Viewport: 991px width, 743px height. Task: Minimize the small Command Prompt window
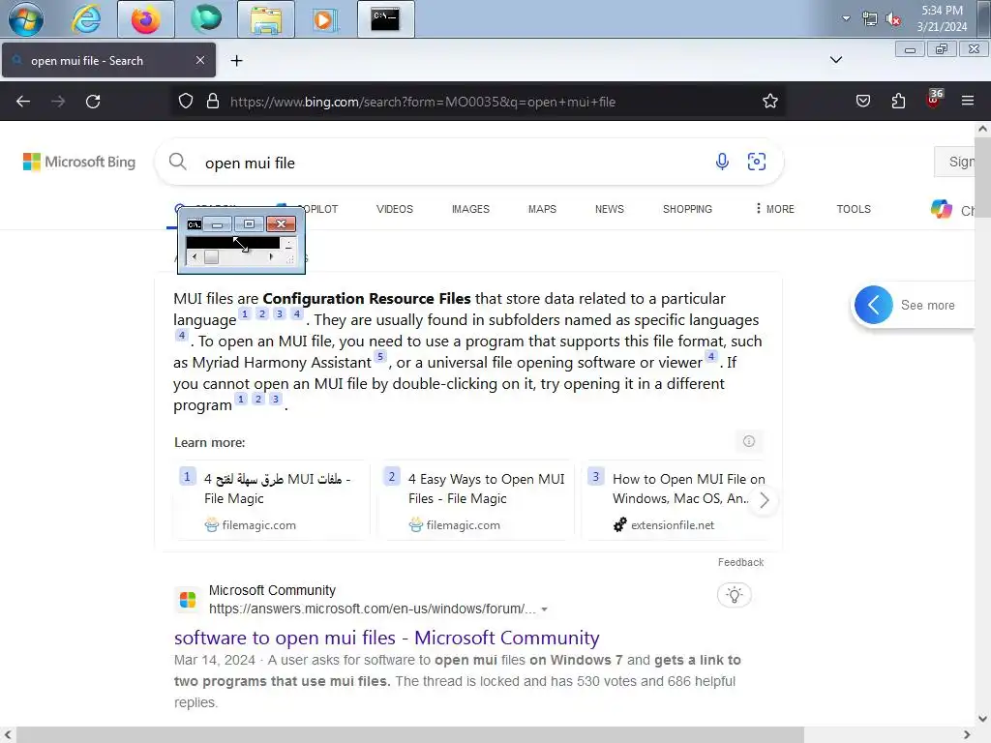(x=217, y=224)
